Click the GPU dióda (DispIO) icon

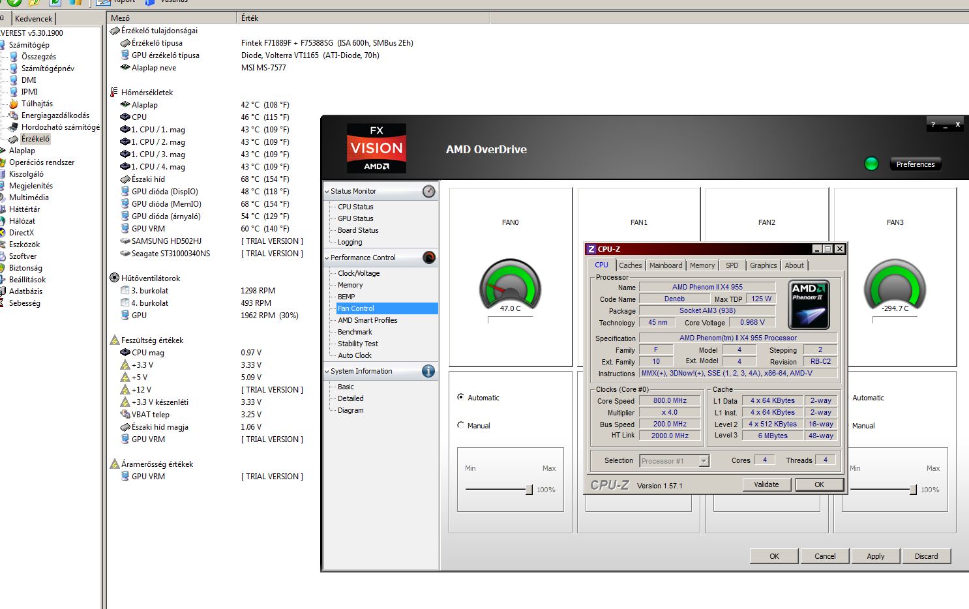click(125, 192)
